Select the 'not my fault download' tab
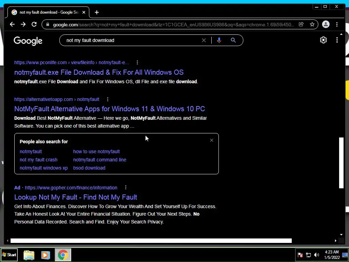The height and width of the screenshot is (262, 349). point(48,12)
